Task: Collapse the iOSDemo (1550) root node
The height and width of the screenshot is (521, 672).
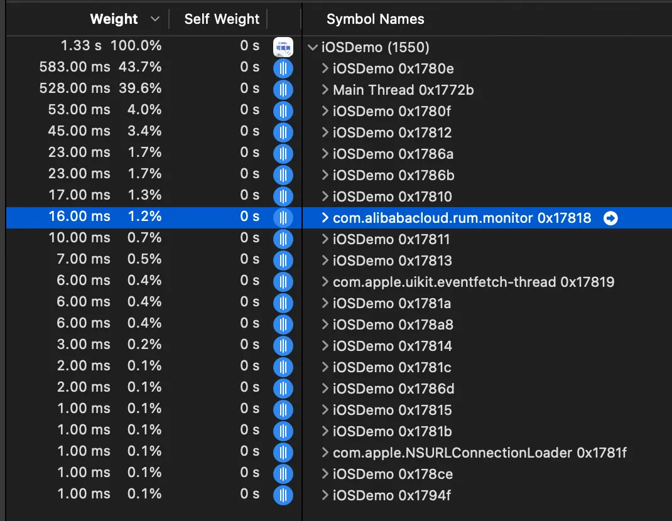Action: [313, 47]
